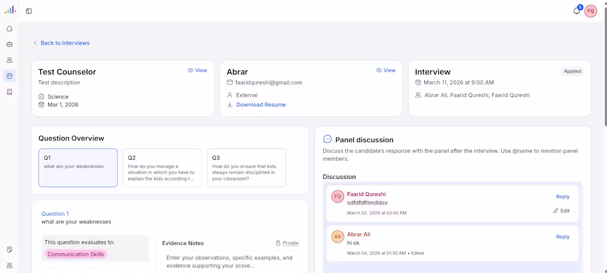Image resolution: width=607 pixels, height=273 pixels.
Task: View the Test Counselor job
Action: point(198,70)
